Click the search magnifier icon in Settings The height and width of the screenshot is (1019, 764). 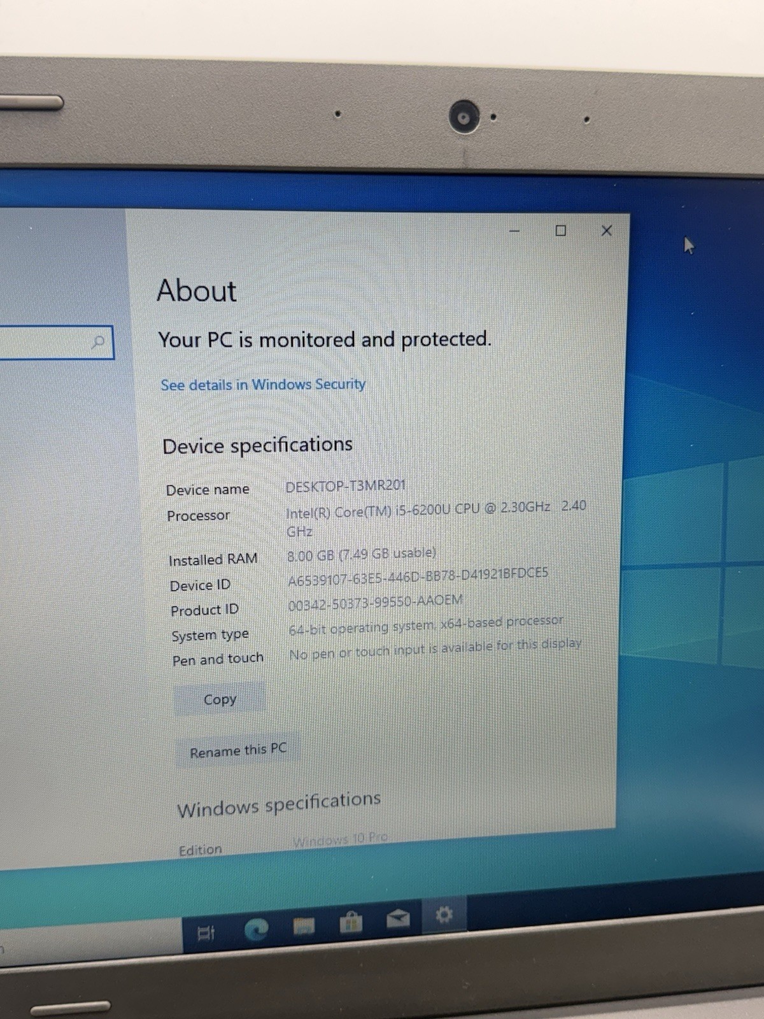pyautogui.click(x=98, y=343)
